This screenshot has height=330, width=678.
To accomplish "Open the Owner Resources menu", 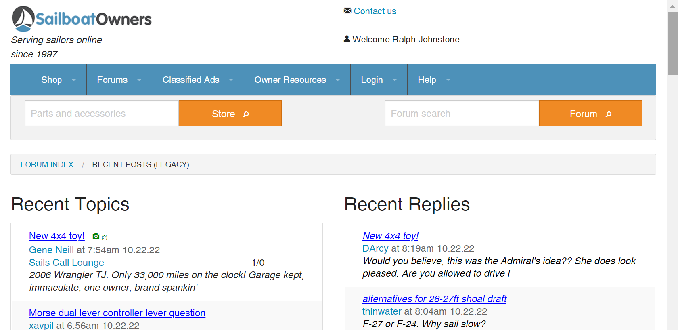I will point(290,80).
